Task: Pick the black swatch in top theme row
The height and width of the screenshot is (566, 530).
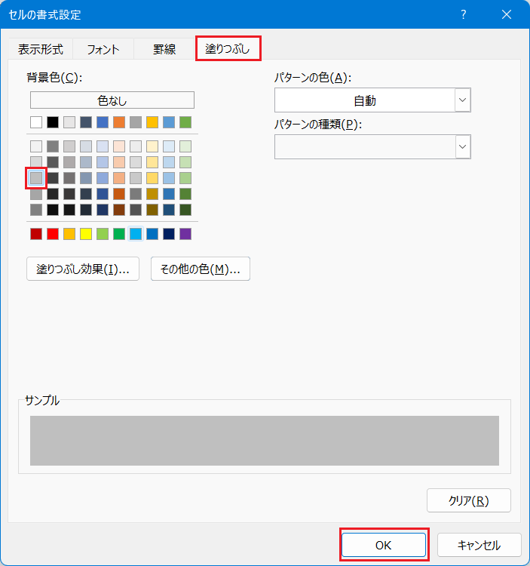Action: coord(53,122)
